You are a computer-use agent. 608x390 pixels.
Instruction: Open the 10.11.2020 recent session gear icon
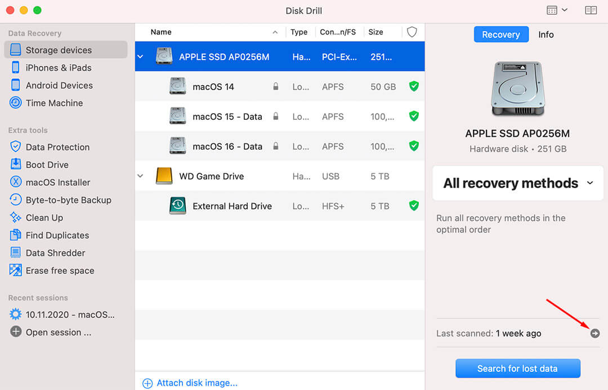point(16,314)
